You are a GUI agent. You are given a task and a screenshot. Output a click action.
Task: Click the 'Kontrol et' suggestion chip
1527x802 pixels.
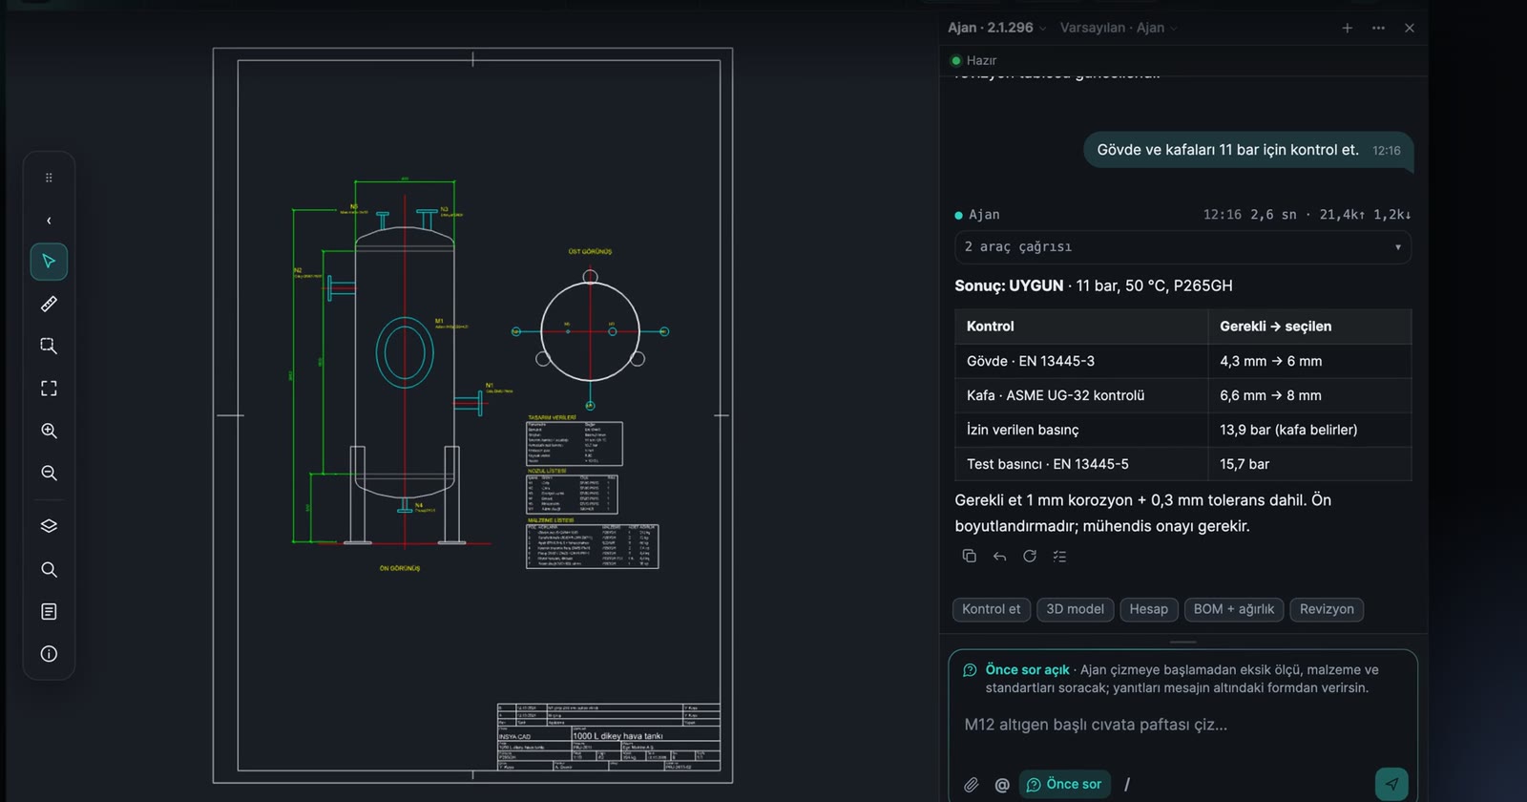pyautogui.click(x=992, y=609)
